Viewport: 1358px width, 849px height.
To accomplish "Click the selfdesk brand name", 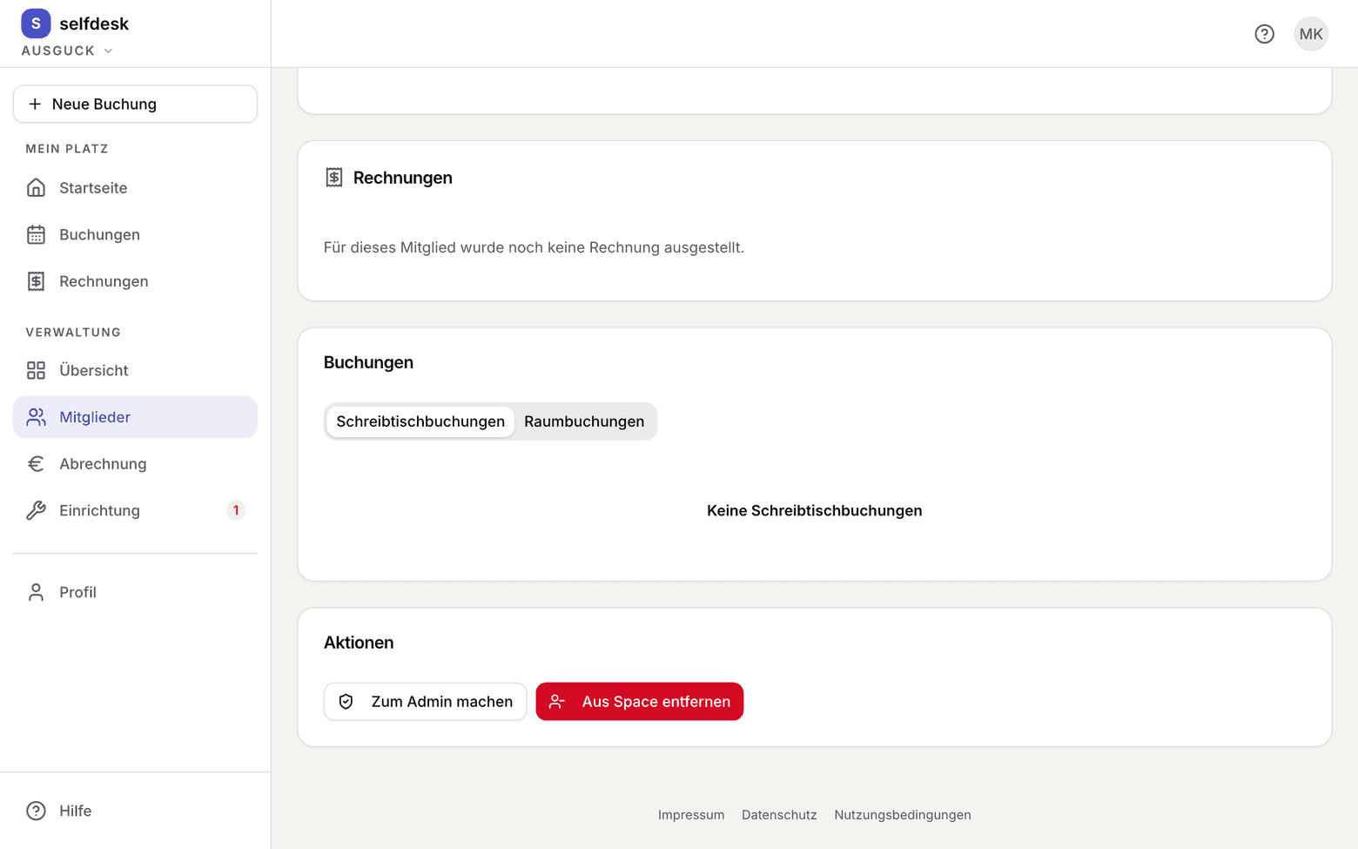I will pos(94,24).
